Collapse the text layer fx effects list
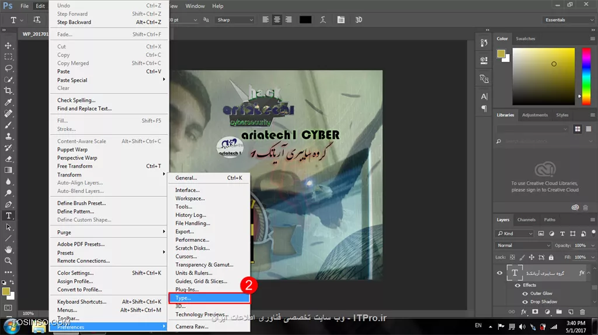 click(x=589, y=273)
